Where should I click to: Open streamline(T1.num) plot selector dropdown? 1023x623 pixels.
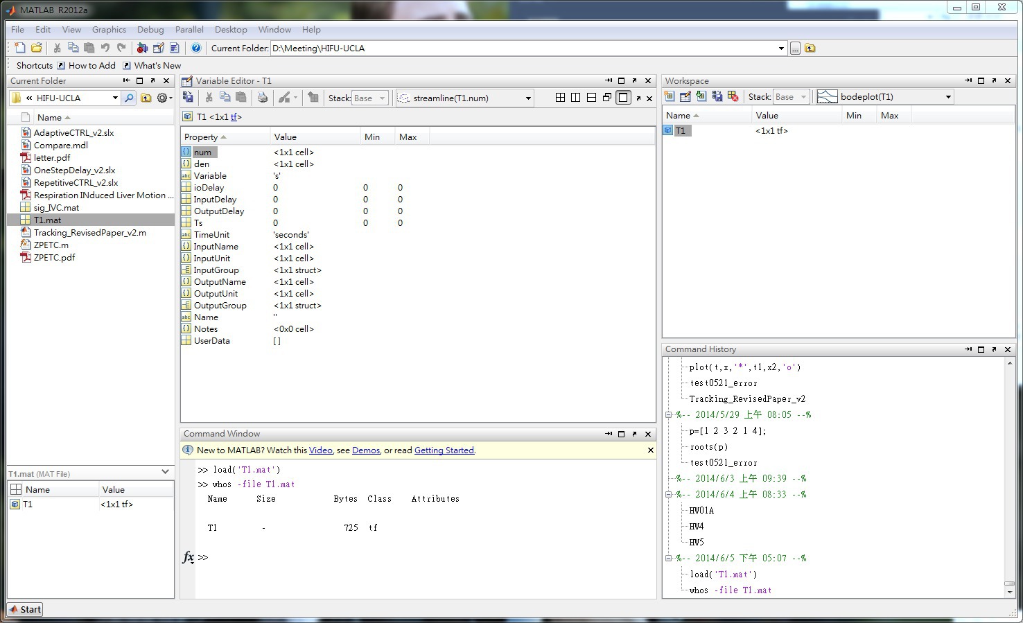pos(528,98)
